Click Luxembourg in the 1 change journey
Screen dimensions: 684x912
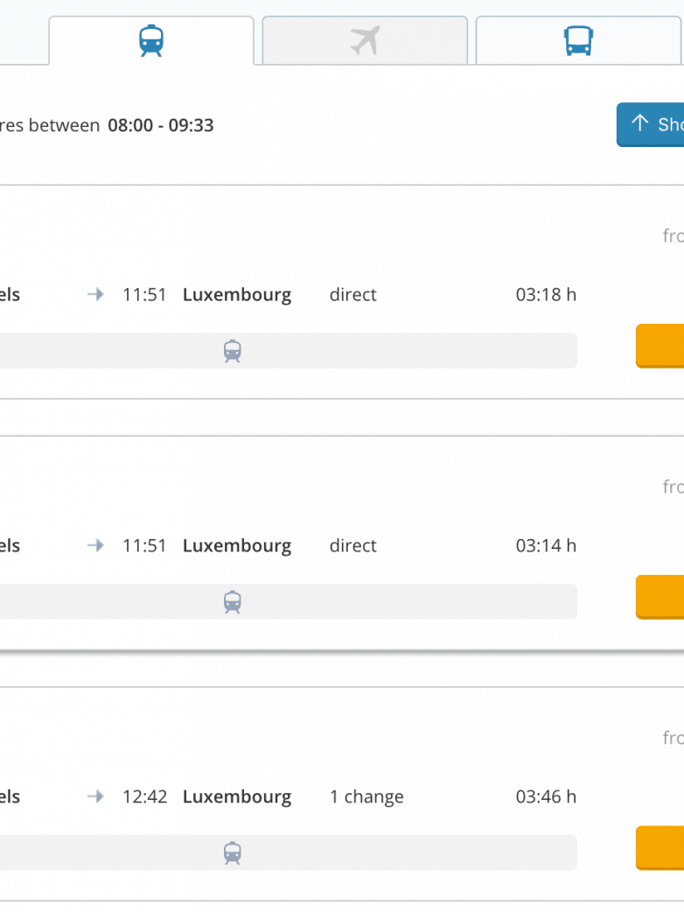237,797
